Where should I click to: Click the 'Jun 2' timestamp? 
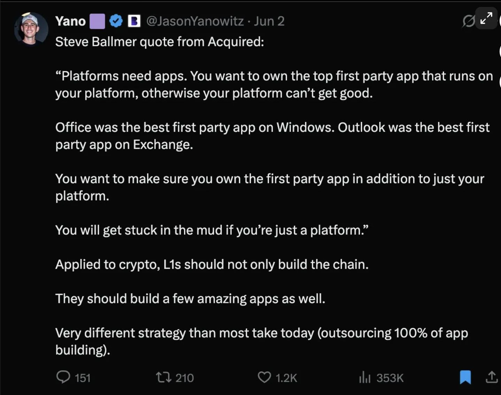[x=269, y=21]
